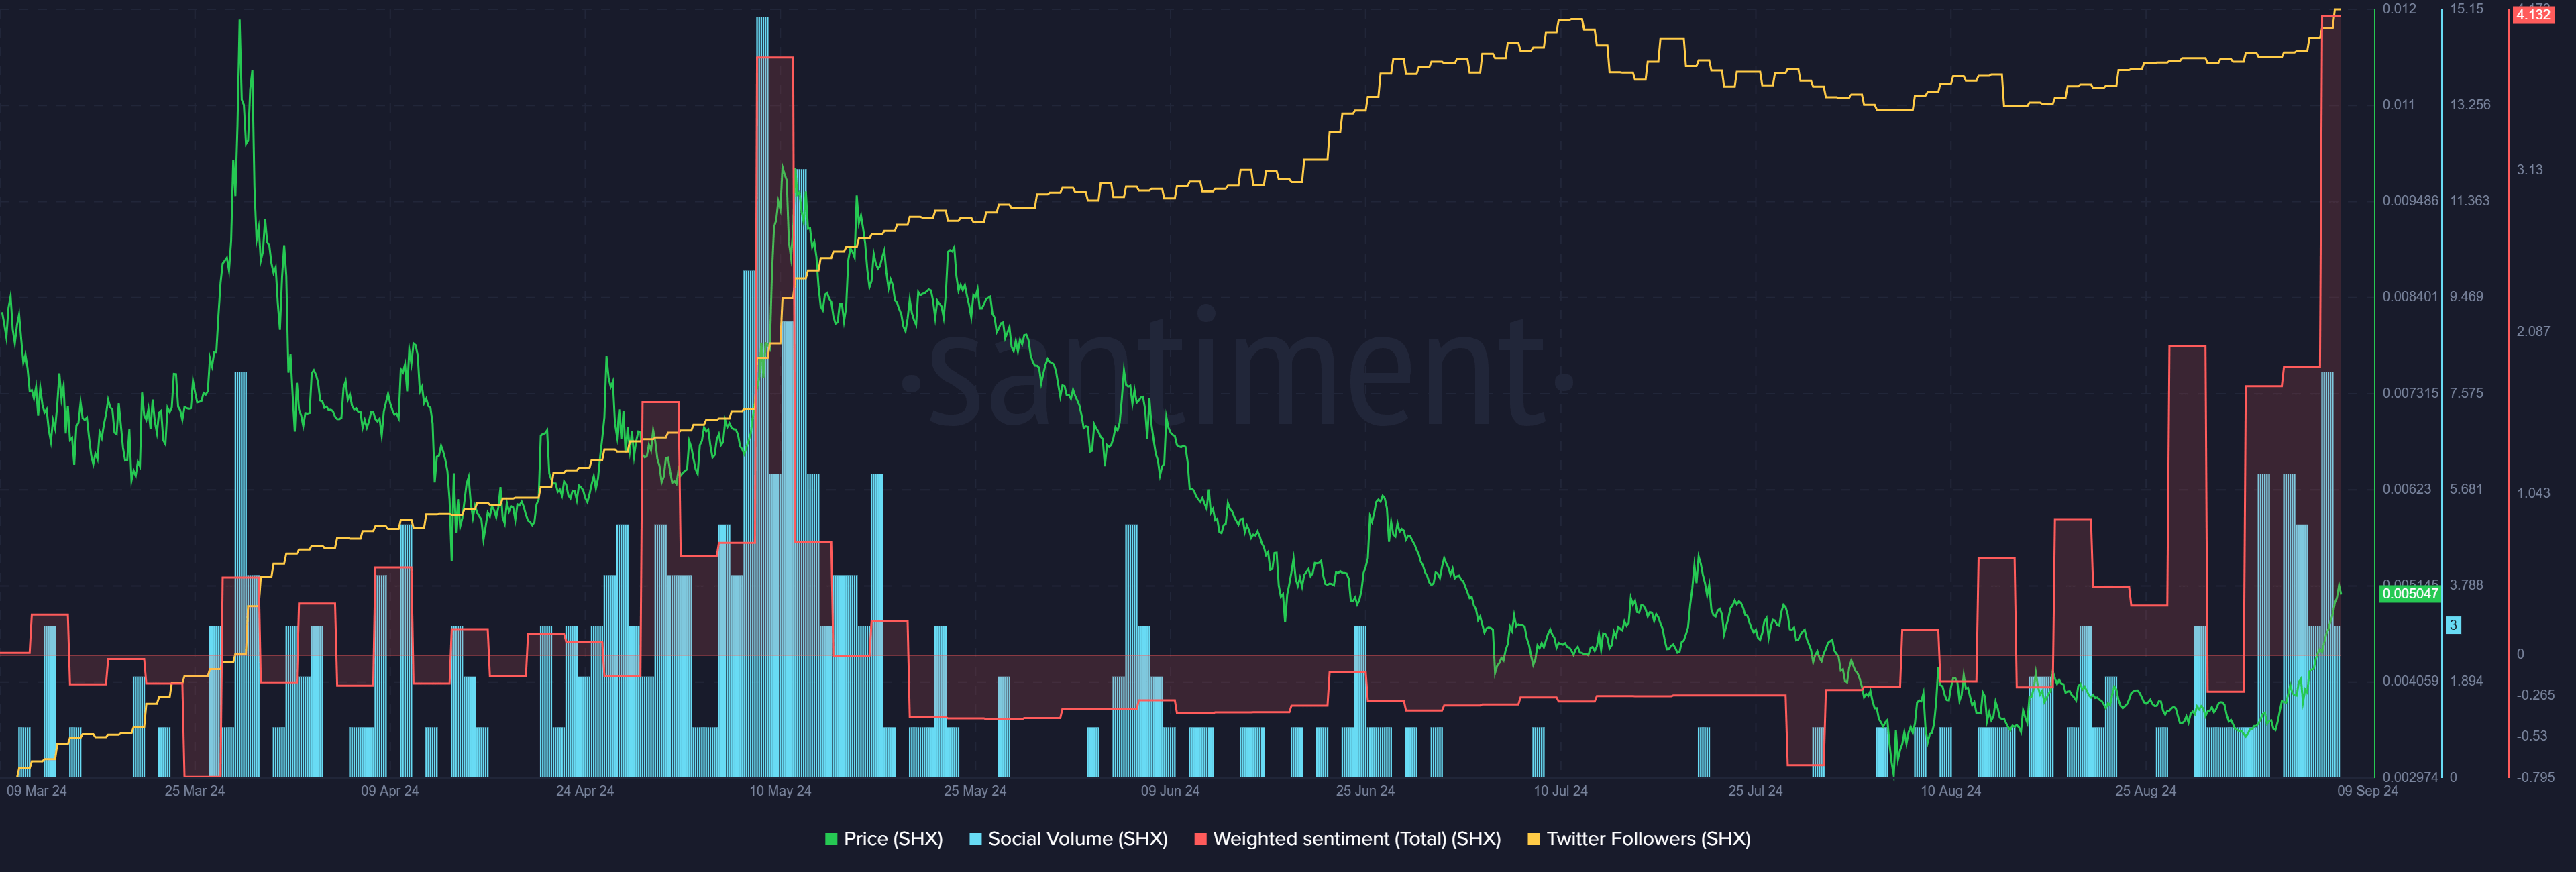Click the 0.012 price axis value
The width and height of the screenshot is (2576, 872).
pos(2399,9)
